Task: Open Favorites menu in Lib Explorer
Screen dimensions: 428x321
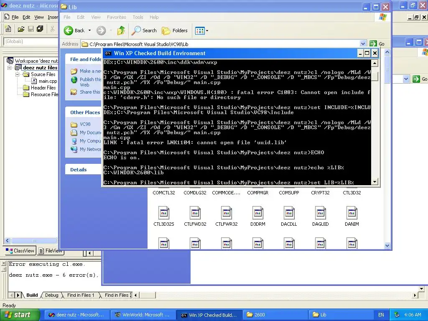Action: pos(117,17)
